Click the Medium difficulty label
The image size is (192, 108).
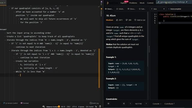pyautogui.click(x=109, y=20)
